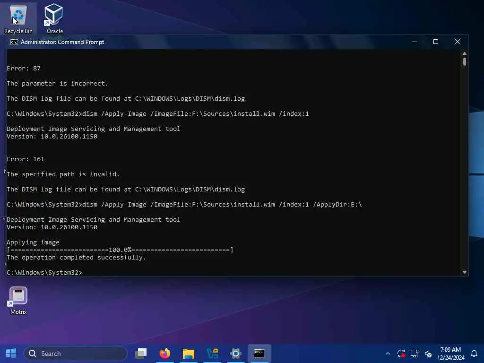Screen dimensions: 484x363
Task: Launch Firefox from the taskbar
Action: [x=165, y=354]
